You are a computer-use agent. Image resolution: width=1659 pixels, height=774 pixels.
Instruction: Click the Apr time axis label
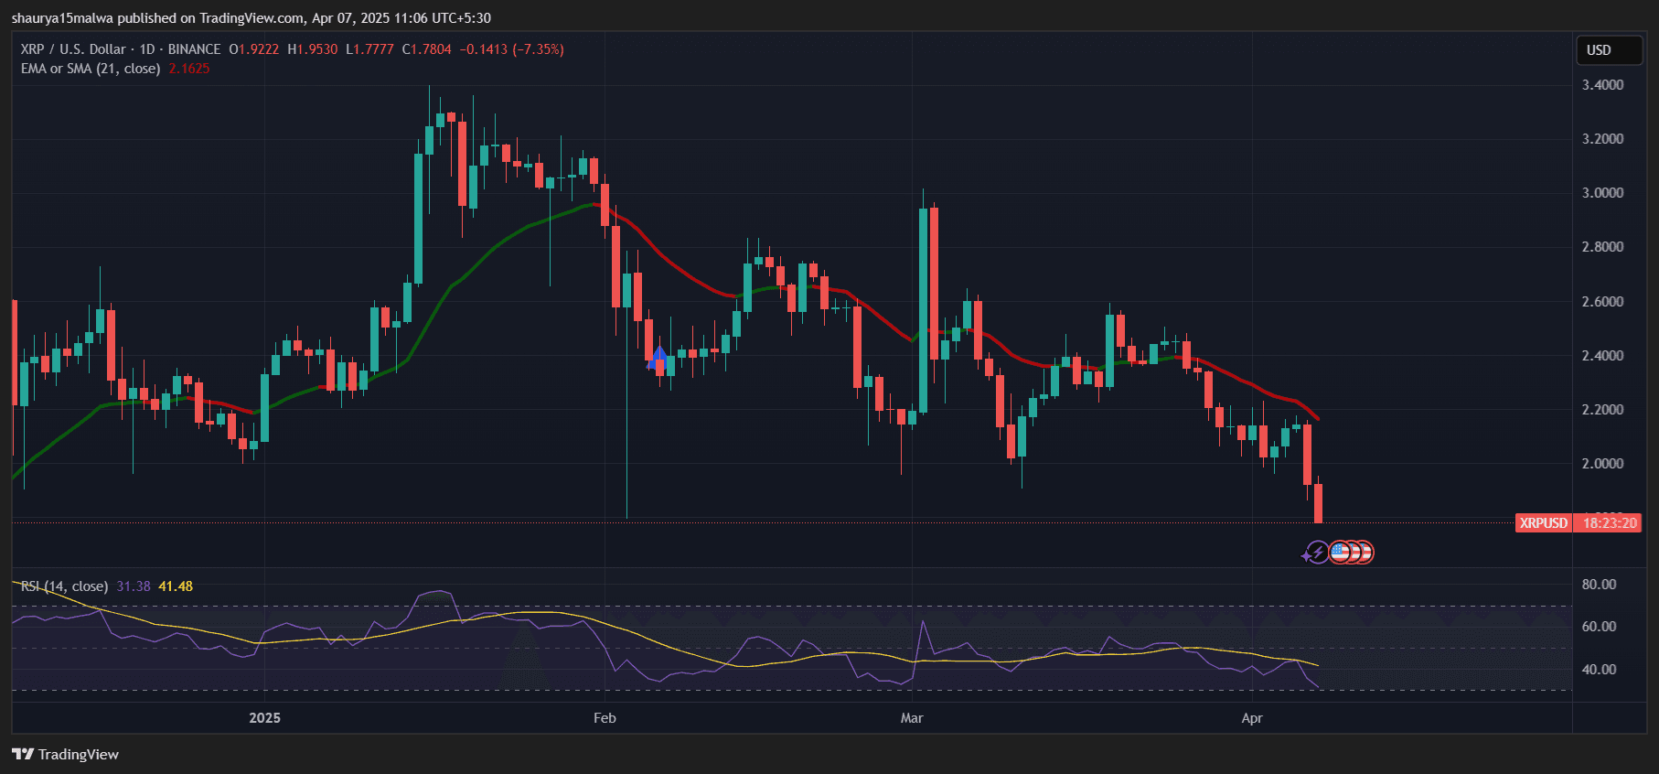pos(1252,718)
